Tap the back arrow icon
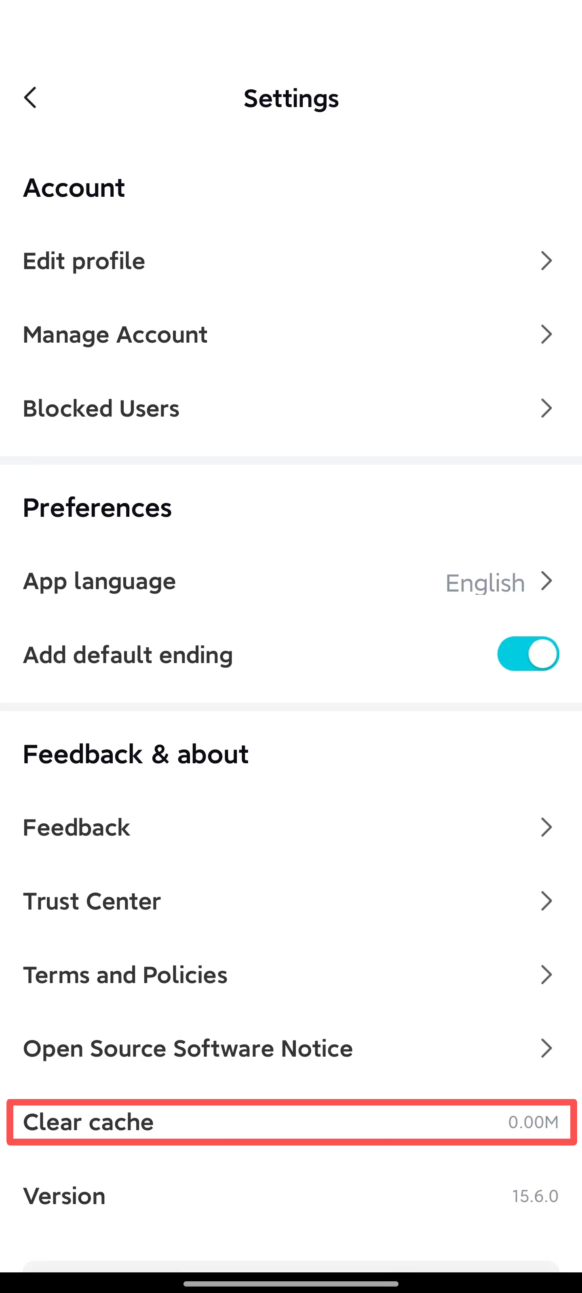582x1293 pixels. pyautogui.click(x=31, y=98)
